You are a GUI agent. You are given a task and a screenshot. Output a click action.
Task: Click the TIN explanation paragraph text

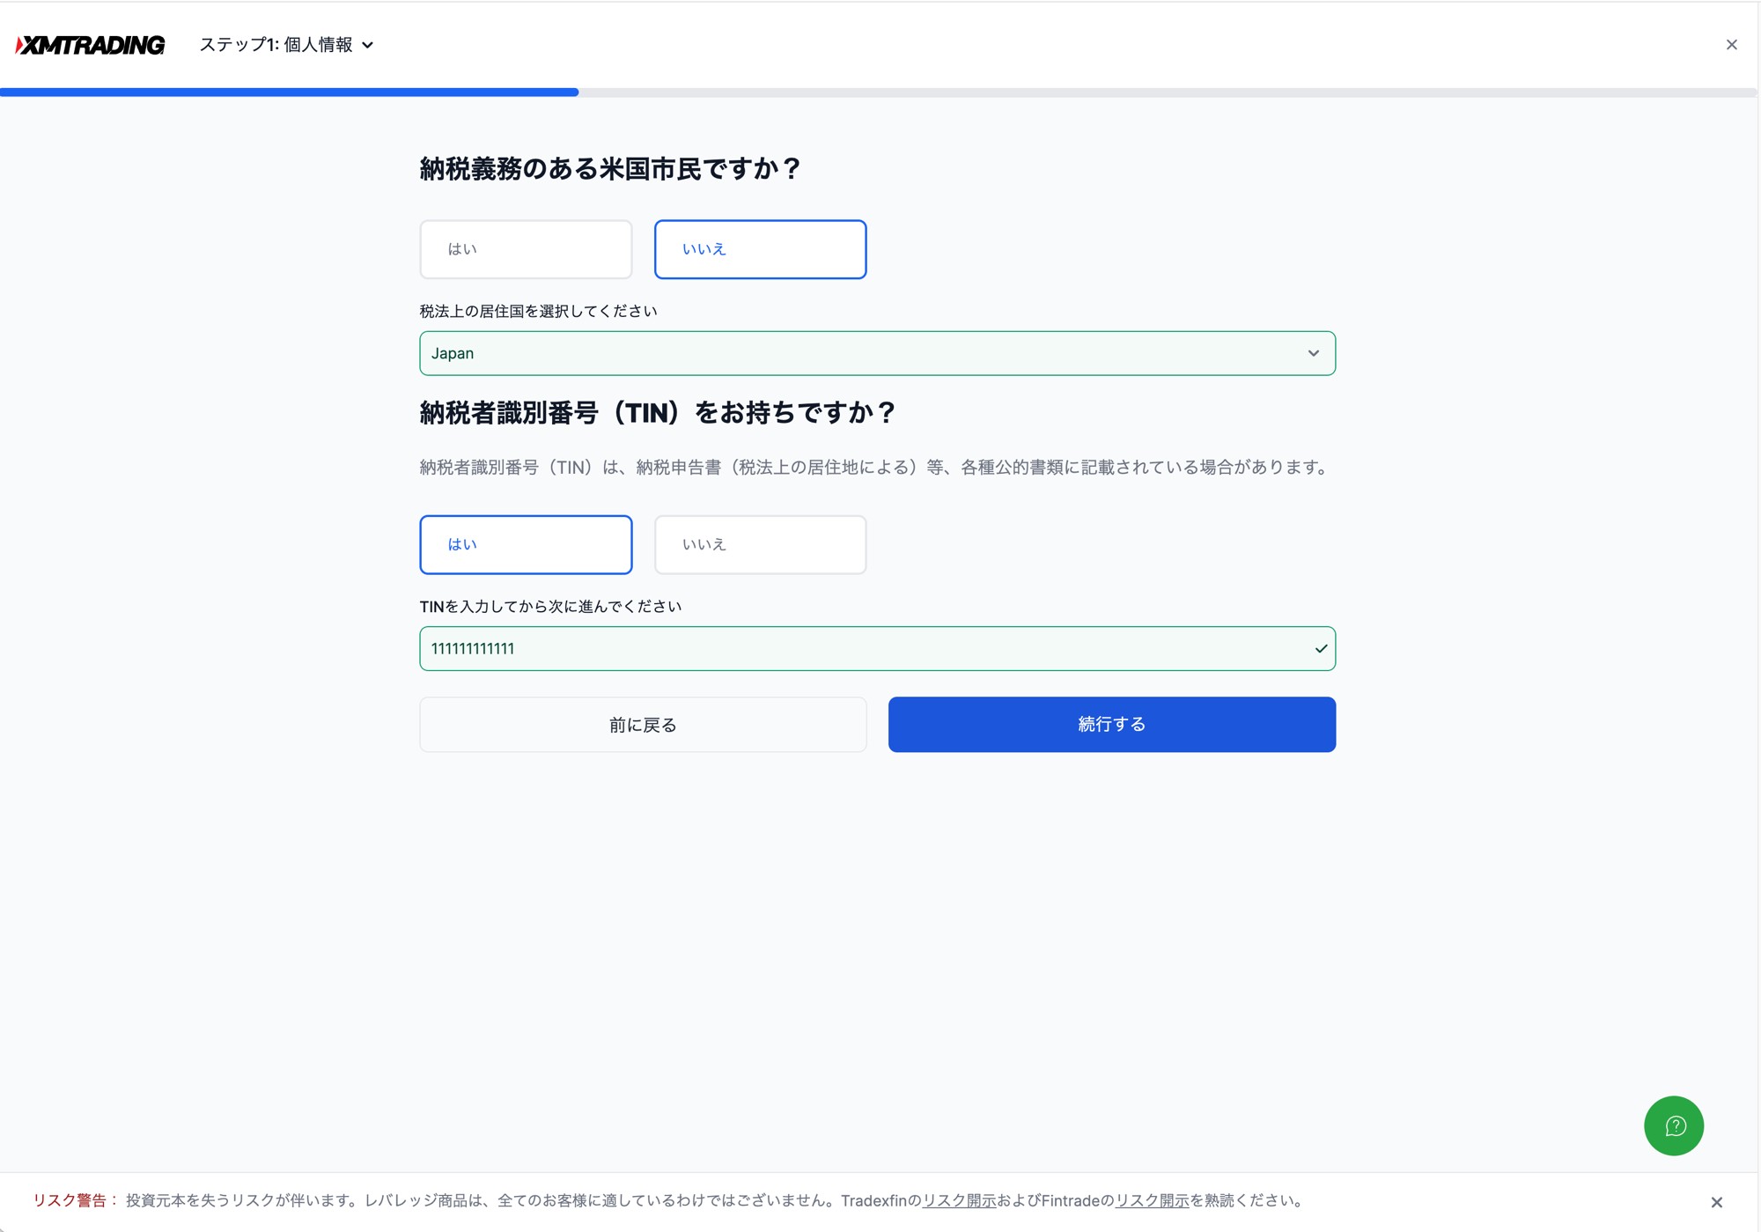877,468
